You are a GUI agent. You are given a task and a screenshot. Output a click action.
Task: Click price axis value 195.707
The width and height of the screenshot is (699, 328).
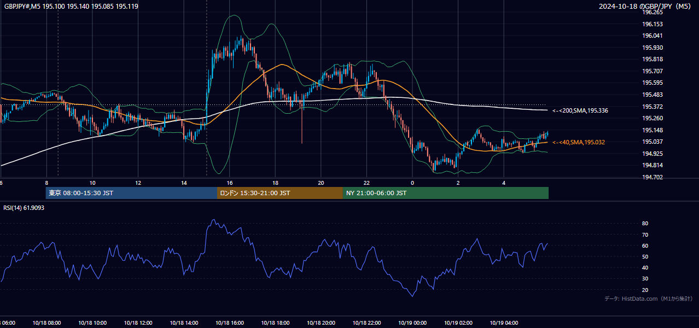(x=652, y=71)
